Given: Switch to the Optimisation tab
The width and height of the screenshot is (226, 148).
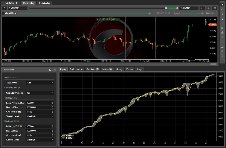Looking at the screenshot, I should 44,3.
